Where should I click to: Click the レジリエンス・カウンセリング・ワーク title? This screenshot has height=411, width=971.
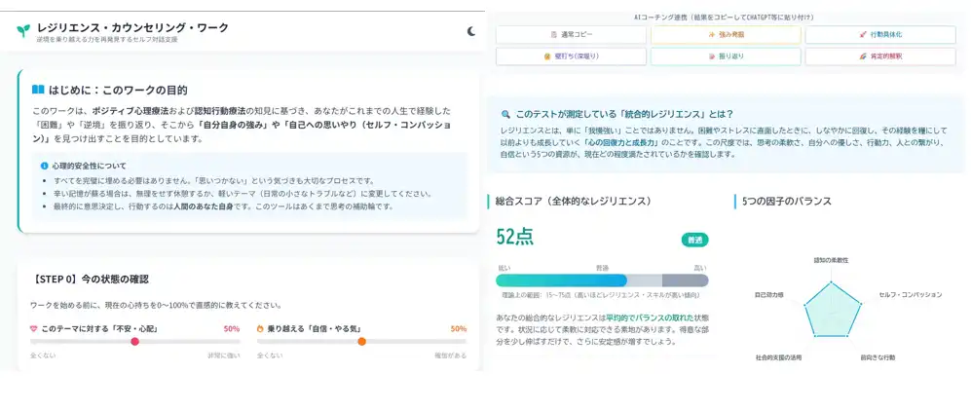tap(132, 27)
